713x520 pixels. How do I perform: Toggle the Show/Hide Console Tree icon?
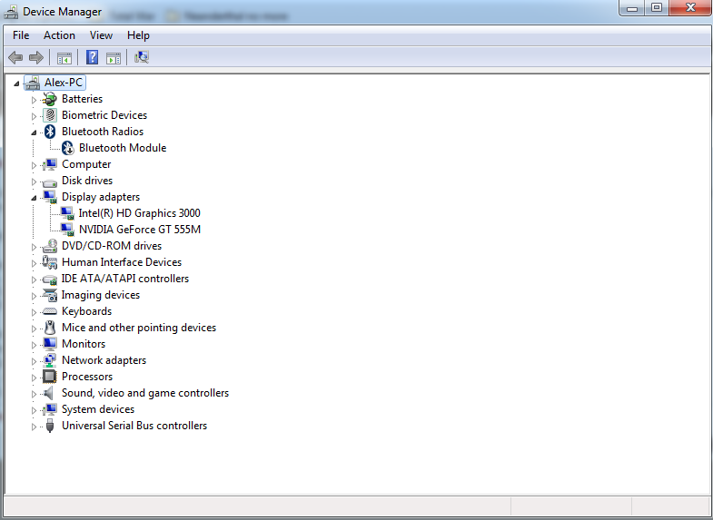click(64, 58)
